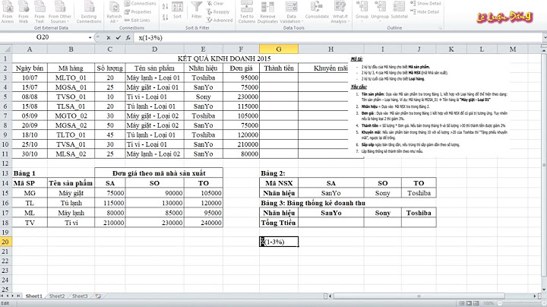Click the Connections button in ribbon
The image size is (547, 307).
140,4
